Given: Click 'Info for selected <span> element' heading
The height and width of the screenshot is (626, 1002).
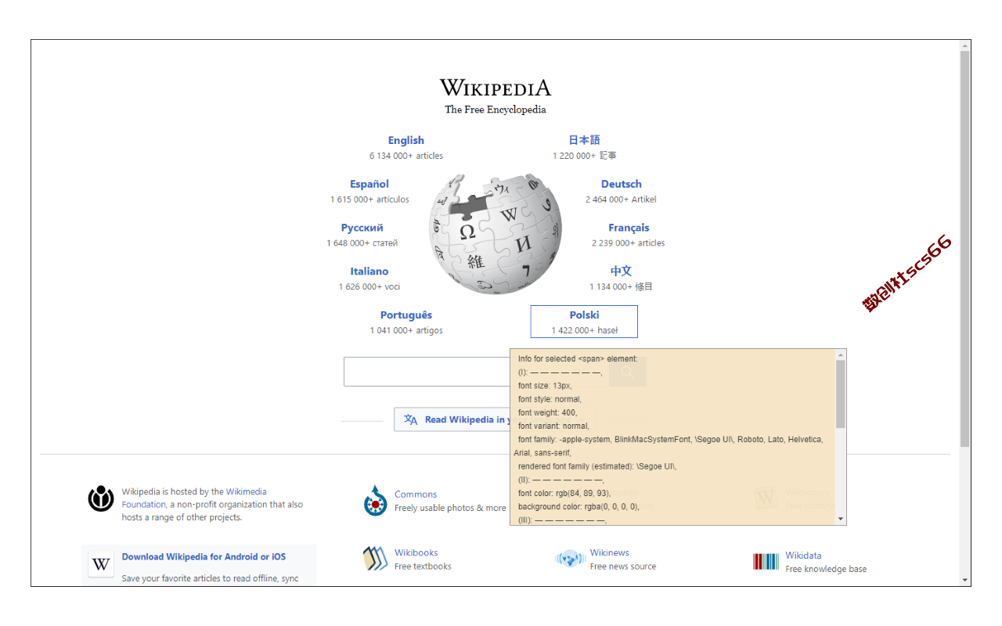Looking at the screenshot, I should click(578, 359).
